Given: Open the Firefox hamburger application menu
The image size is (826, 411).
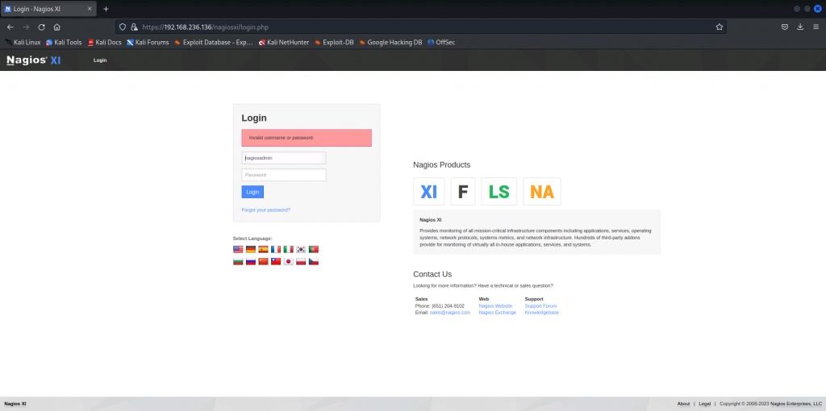Looking at the screenshot, I should click(x=816, y=27).
